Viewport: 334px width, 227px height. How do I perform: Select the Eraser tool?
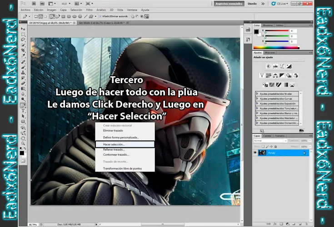point(23,83)
